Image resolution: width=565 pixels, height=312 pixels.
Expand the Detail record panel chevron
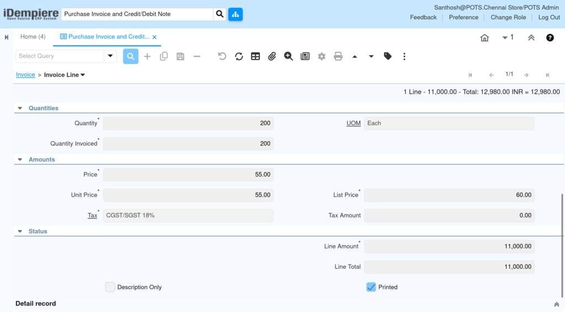(x=556, y=304)
